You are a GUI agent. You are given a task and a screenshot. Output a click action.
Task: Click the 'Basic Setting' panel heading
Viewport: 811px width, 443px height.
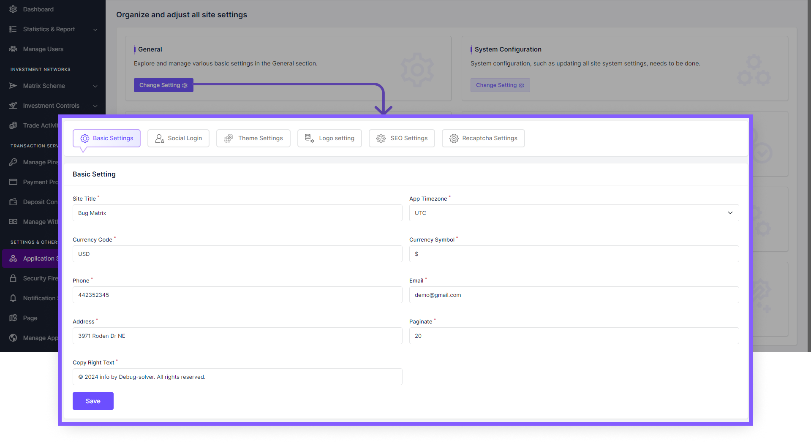pyautogui.click(x=94, y=174)
